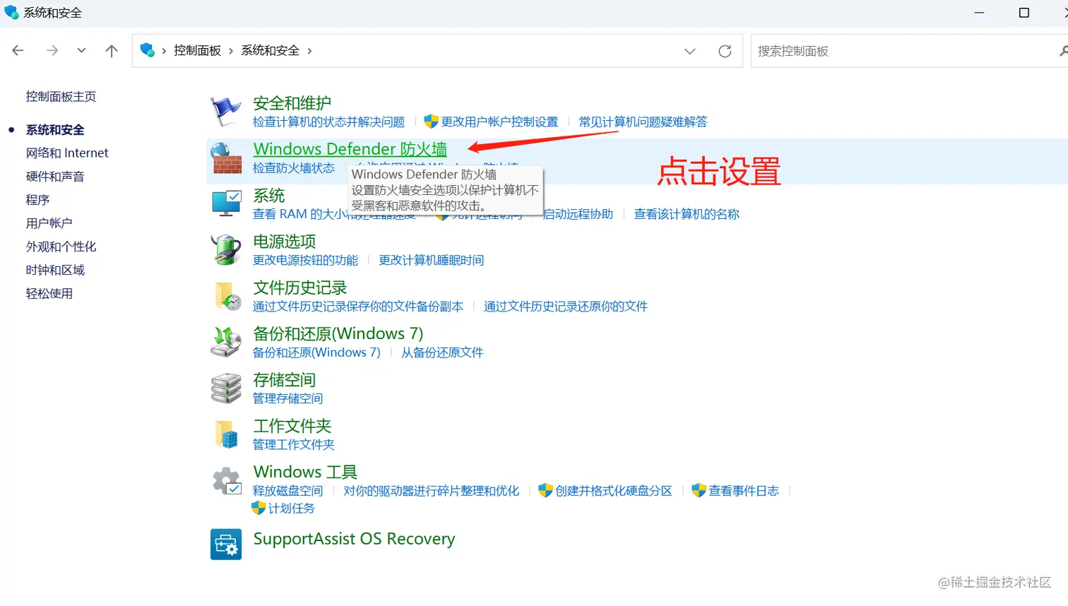
Task: Click the 释放磁盘空间 link
Action: point(287,491)
